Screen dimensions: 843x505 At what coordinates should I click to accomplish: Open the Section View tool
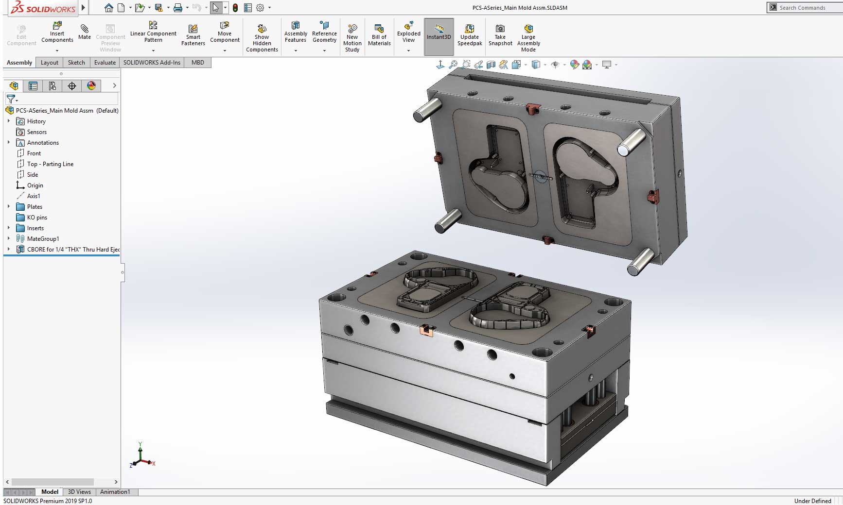click(491, 64)
